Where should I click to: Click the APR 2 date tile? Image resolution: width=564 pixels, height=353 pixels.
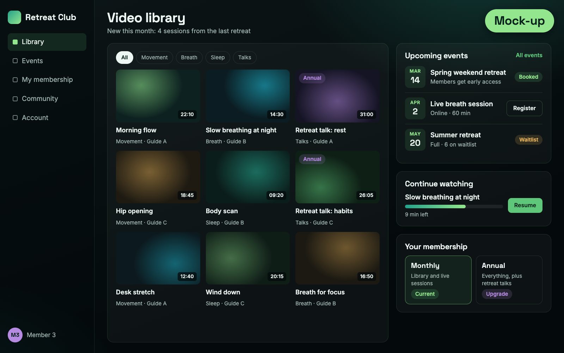click(x=415, y=108)
